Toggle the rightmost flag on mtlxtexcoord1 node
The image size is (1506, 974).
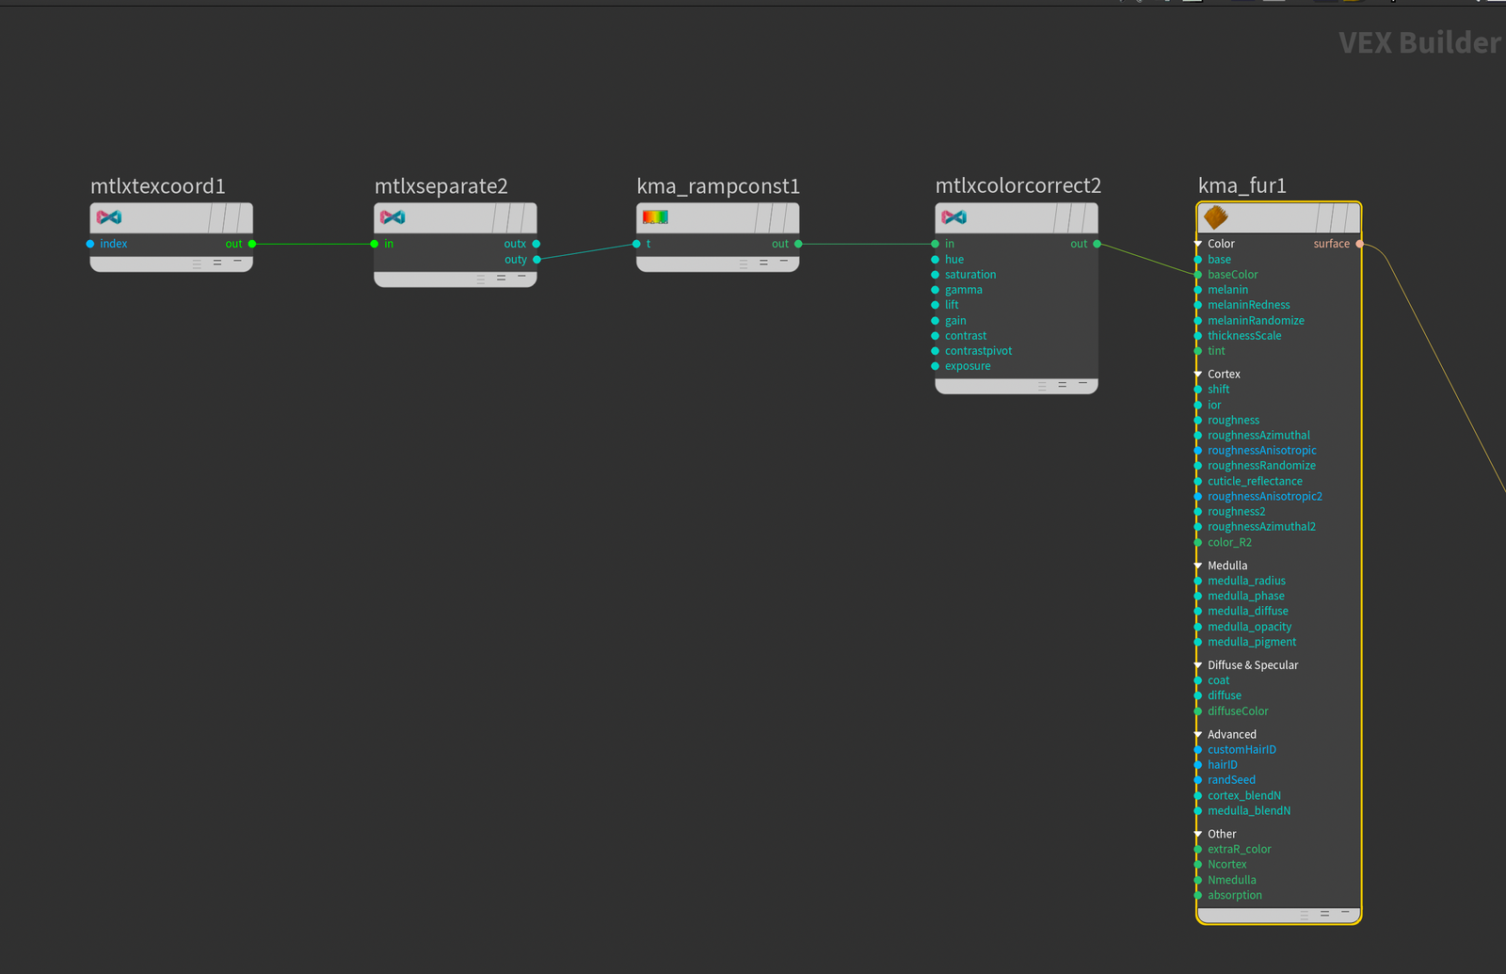[245, 218]
